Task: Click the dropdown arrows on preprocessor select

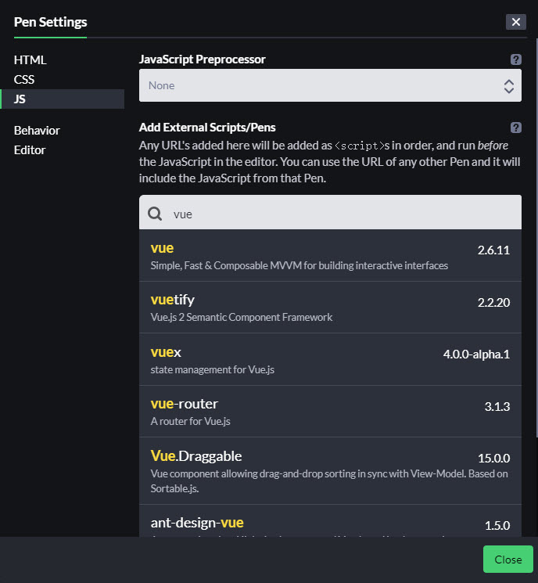Action: (508, 85)
